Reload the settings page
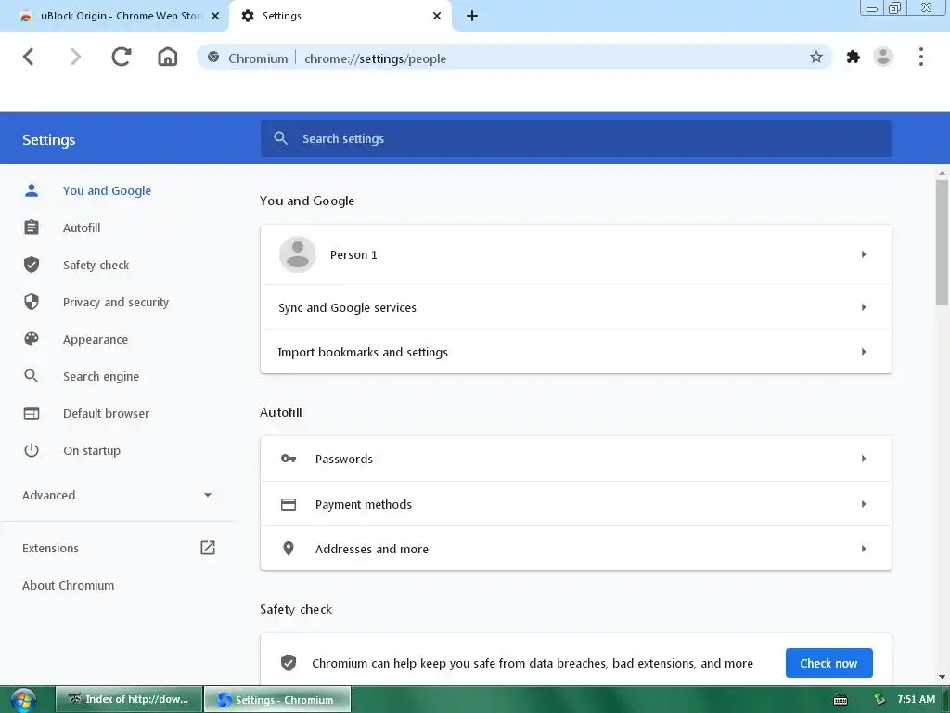This screenshot has height=713, width=950. click(x=122, y=57)
